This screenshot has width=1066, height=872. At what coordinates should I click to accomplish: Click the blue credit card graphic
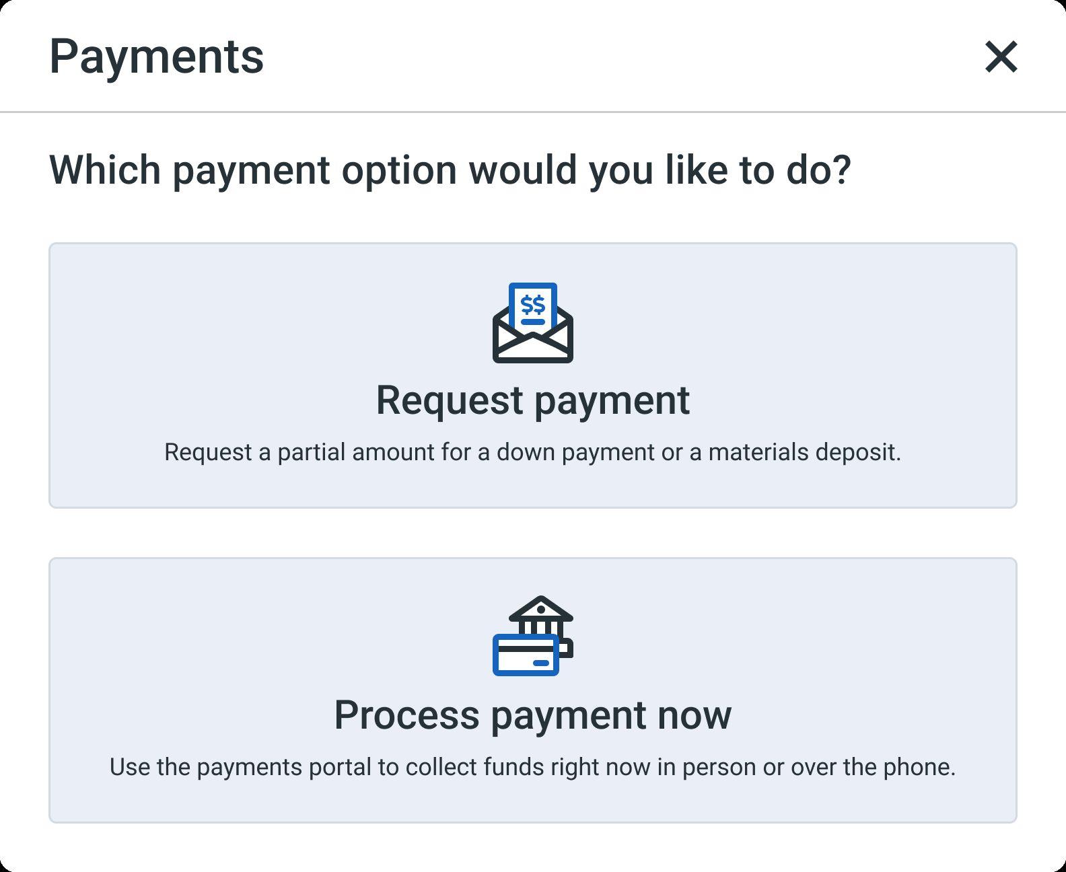(526, 655)
